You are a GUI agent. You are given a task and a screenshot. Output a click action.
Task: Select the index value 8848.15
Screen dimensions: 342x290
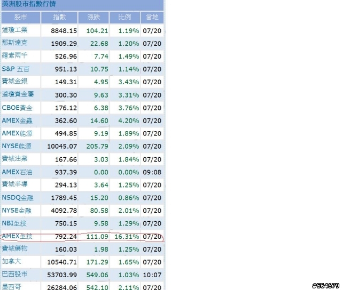click(x=64, y=31)
